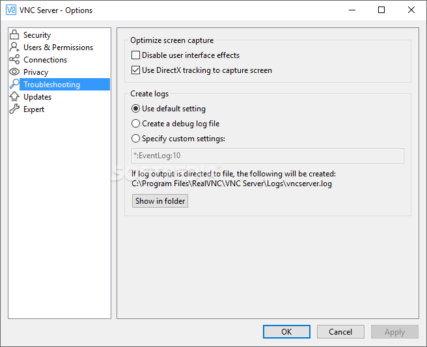Open the Security settings page

[x=37, y=35]
